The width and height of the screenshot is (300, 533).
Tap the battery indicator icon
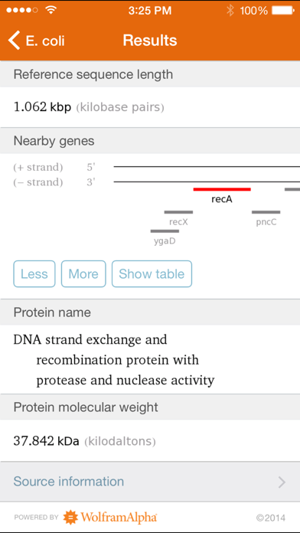282,11
